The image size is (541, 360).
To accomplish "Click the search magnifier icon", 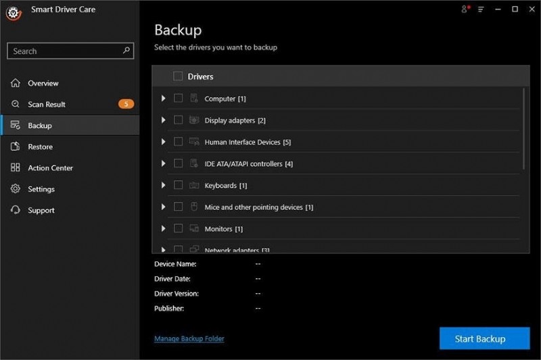I will point(126,51).
